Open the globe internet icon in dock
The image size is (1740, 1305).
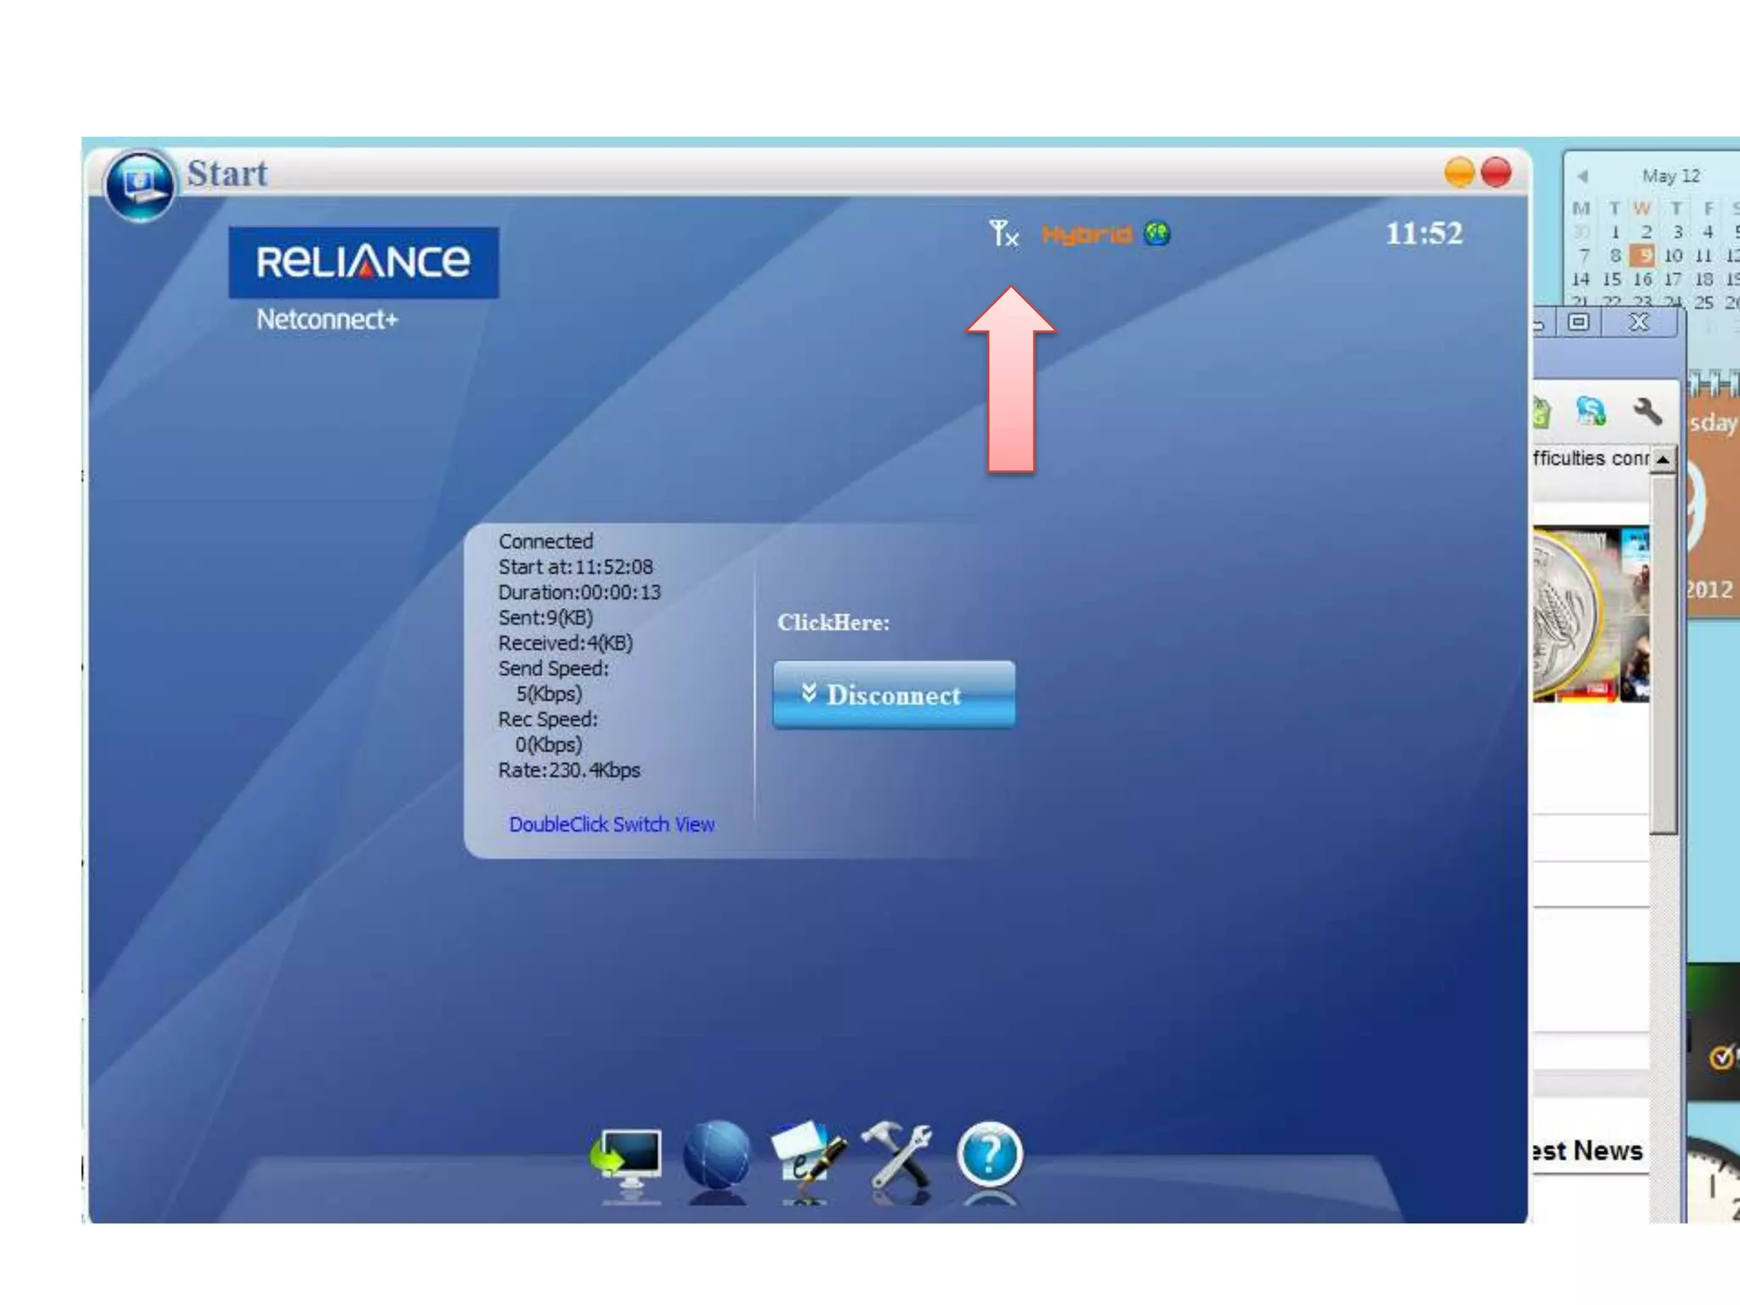click(x=716, y=1155)
